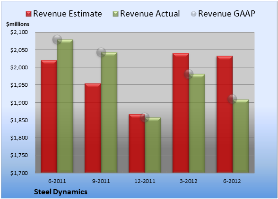
Task: Select the red estimate bar for 9-2011
Action: click(x=93, y=128)
